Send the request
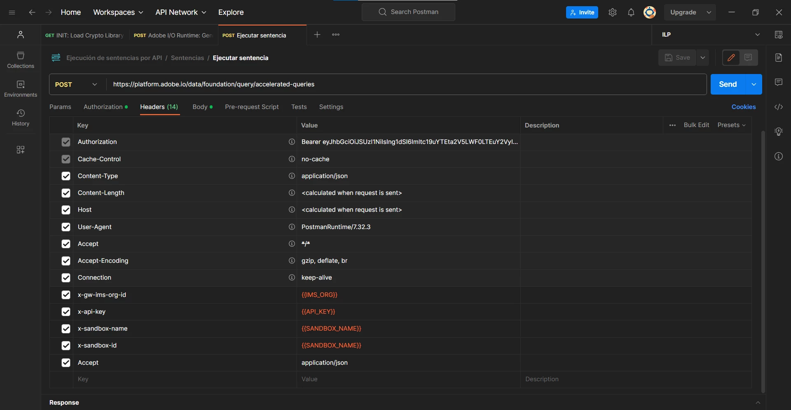This screenshot has width=791, height=410. pos(728,84)
